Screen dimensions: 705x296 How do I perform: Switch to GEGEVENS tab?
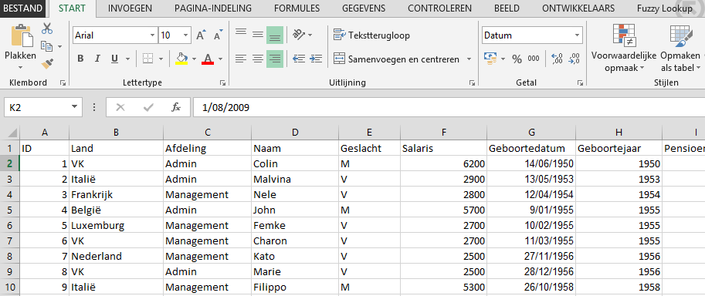coord(364,8)
